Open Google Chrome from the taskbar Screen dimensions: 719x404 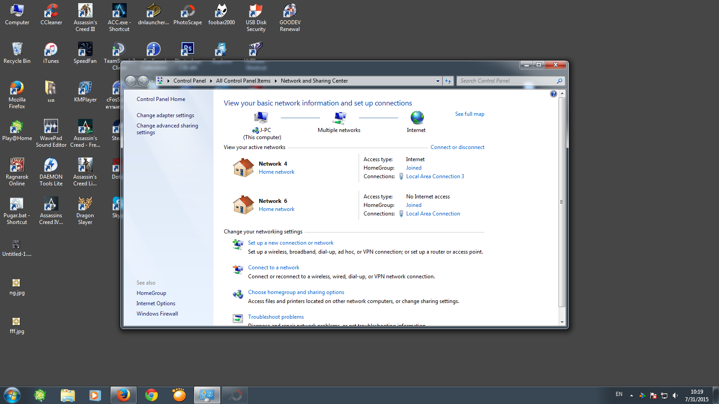click(x=151, y=395)
